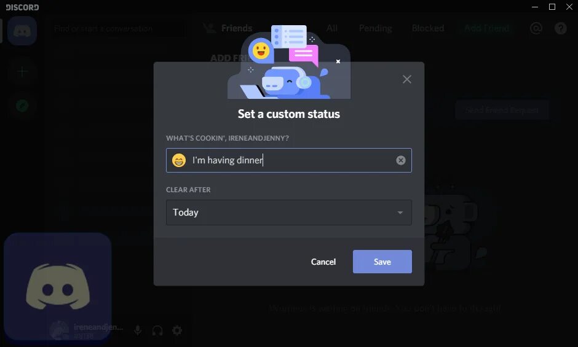Click Send Friend Request button
Viewport: 578px width, 347px height.
click(502, 110)
